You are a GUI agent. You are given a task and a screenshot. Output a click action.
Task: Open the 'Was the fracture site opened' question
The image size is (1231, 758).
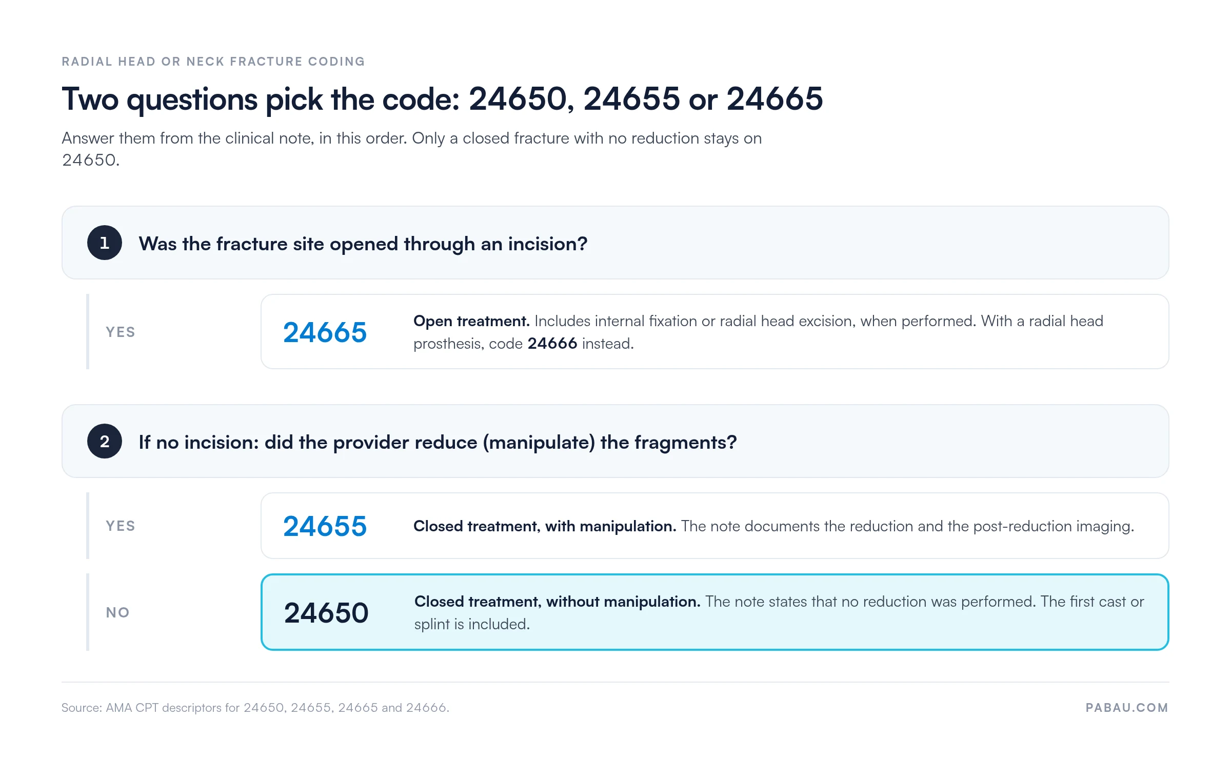(x=615, y=243)
